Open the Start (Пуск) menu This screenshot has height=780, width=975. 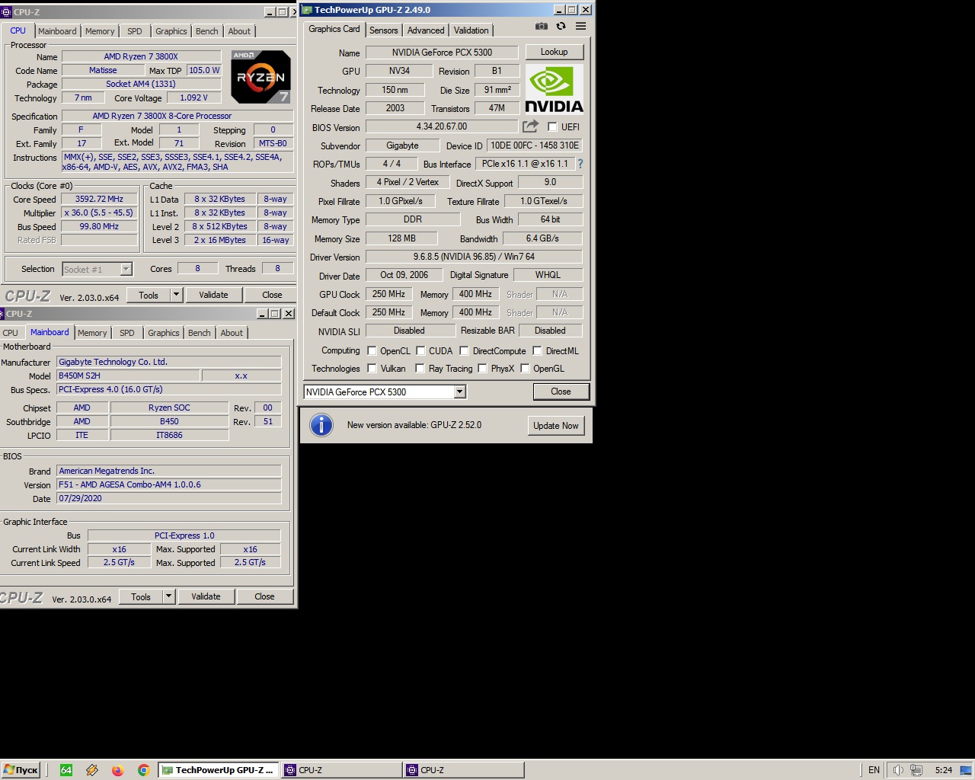pos(21,770)
